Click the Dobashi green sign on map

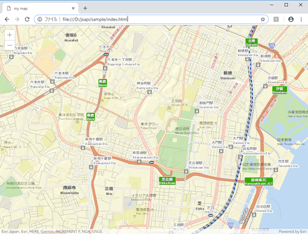[252, 42]
